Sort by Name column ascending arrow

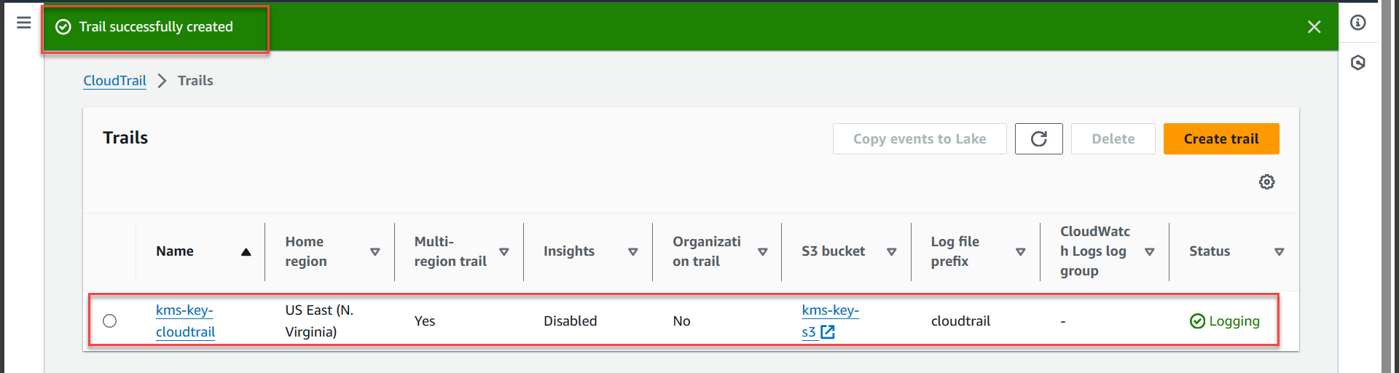[246, 252]
